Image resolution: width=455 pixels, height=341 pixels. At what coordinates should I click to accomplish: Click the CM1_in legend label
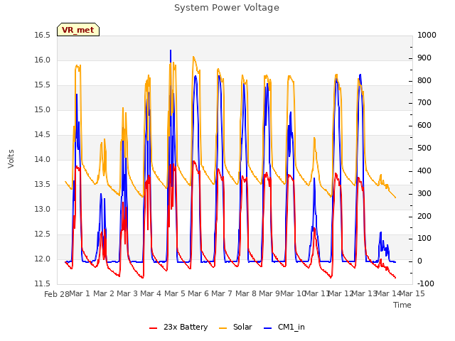click(291, 327)
